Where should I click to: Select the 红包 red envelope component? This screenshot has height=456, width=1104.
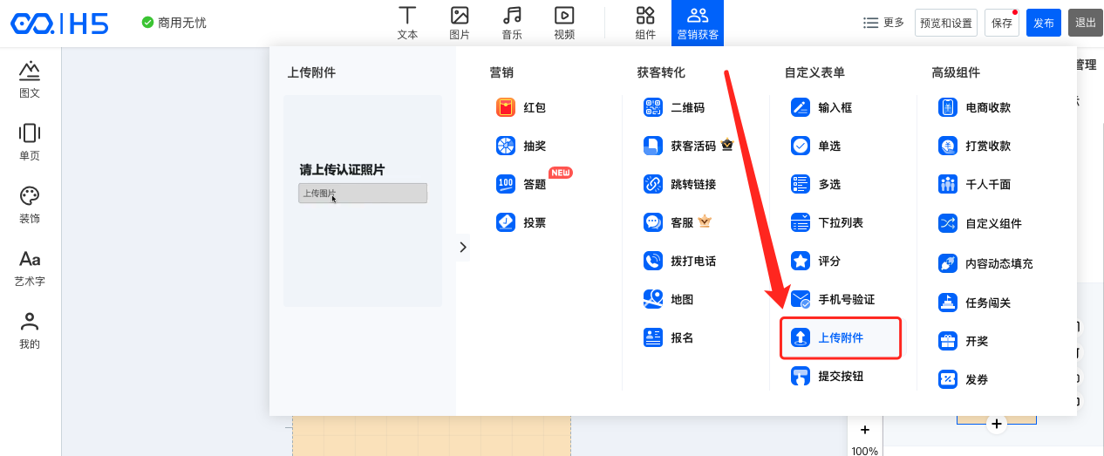pyautogui.click(x=521, y=107)
